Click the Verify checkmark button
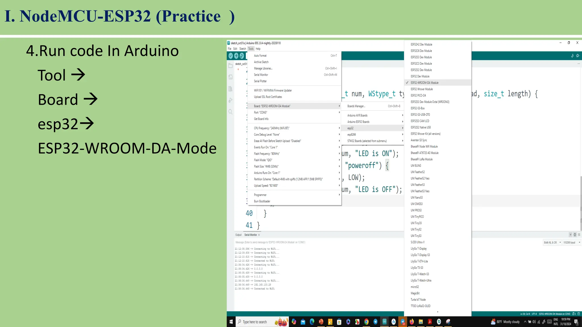 pyautogui.click(x=231, y=56)
